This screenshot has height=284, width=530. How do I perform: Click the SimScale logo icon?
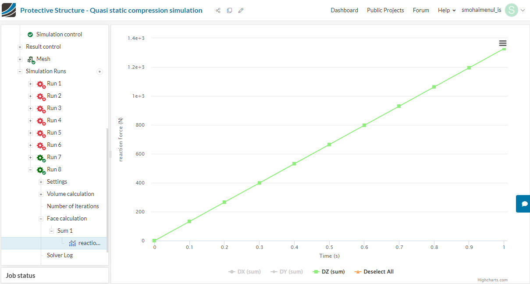tap(9, 10)
